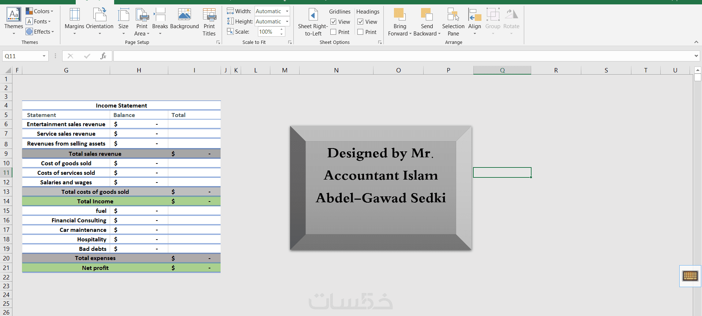Screen dimensions: 702x316
Task: Expand the Height scale-to-fit dropdown
Action: tap(287, 22)
